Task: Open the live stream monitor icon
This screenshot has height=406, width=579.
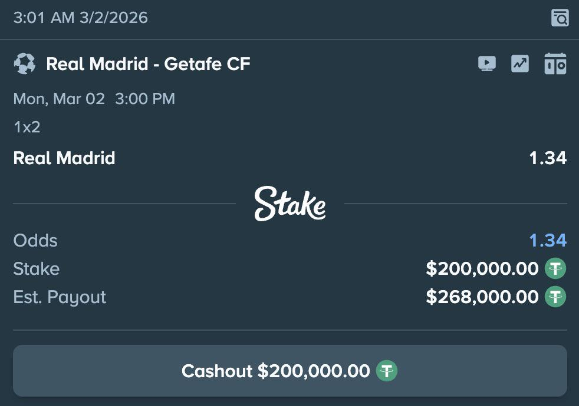Action: tap(486, 64)
